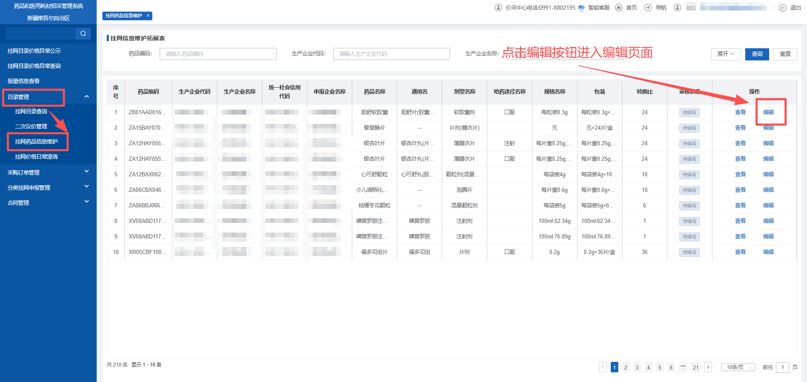Image resolution: width=807 pixels, height=382 pixels.
Task: Select 挂网价格日常澄清 sidebar item
Action: coord(37,157)
